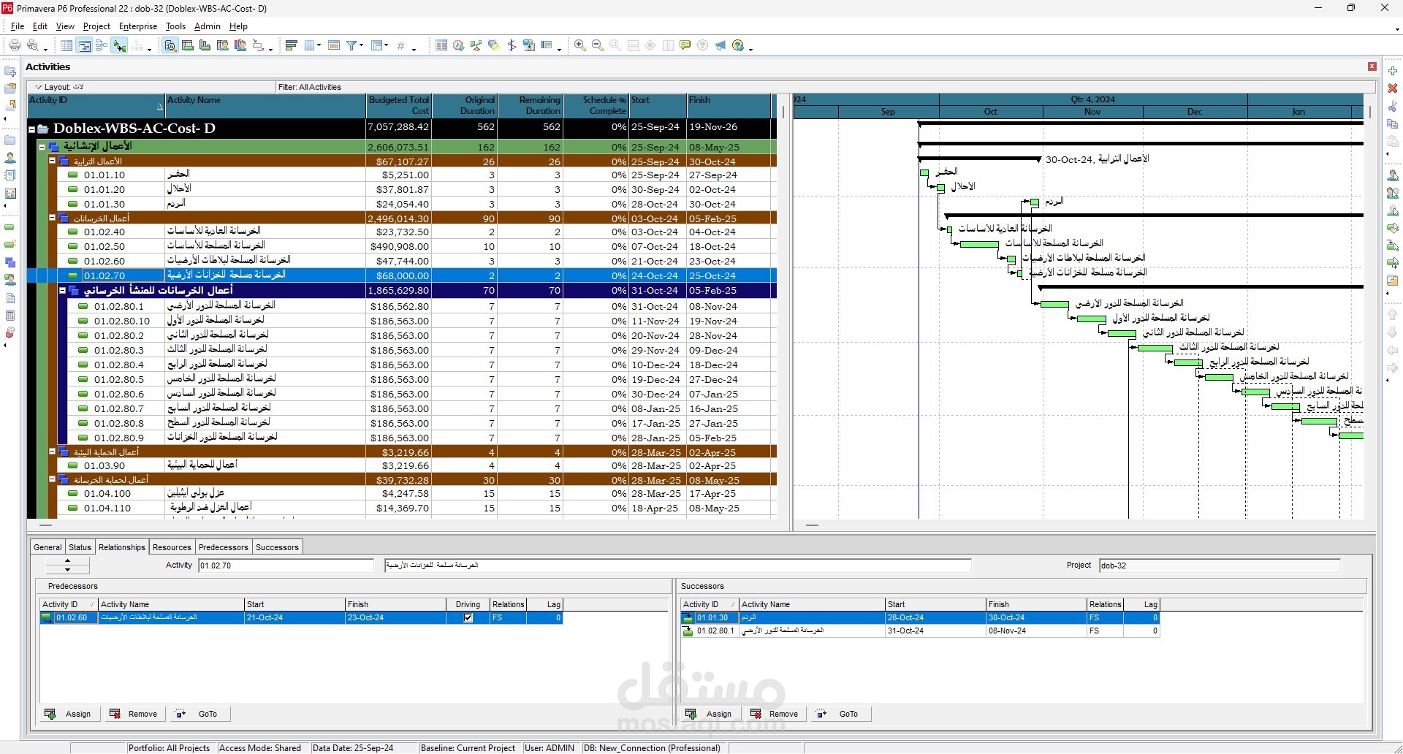The width and height of the screenshot is (1403, 754).
Task: Click GoTo under Predecessors
Action: (199, 714)
